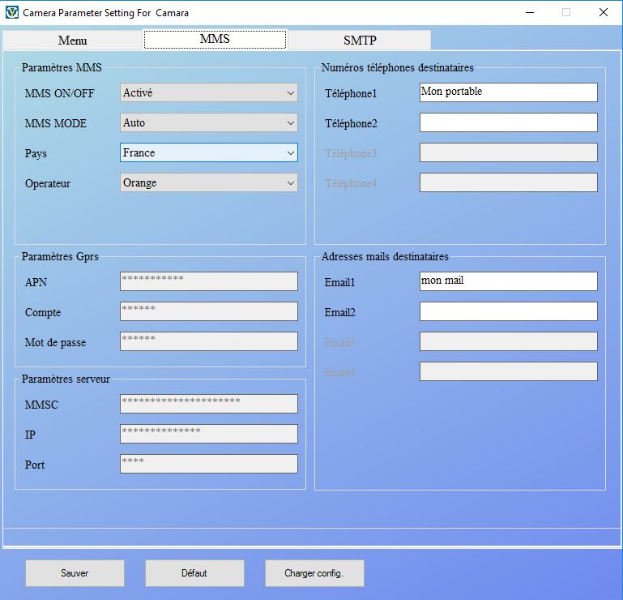This screenshot has width=623, height=600.
Task: Click the 'Paramètres Gprs' group label
Action: (x=60, y=257)
